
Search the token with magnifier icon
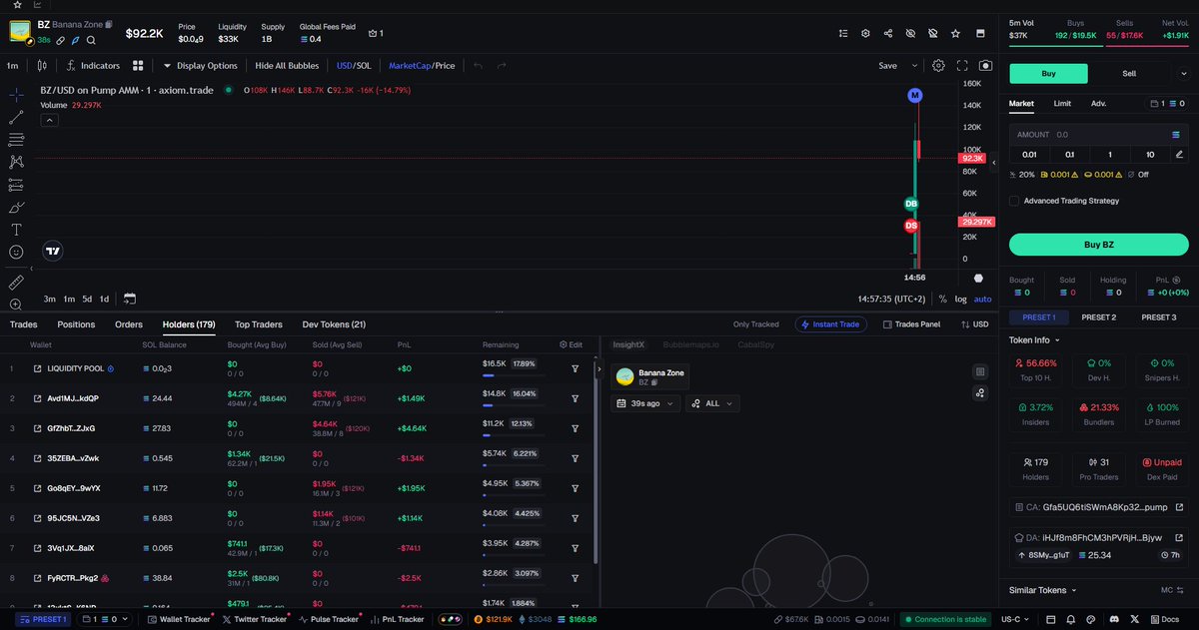coord(91,41)
